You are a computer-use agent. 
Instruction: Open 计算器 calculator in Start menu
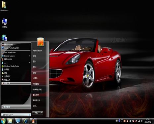click(16, 69)
